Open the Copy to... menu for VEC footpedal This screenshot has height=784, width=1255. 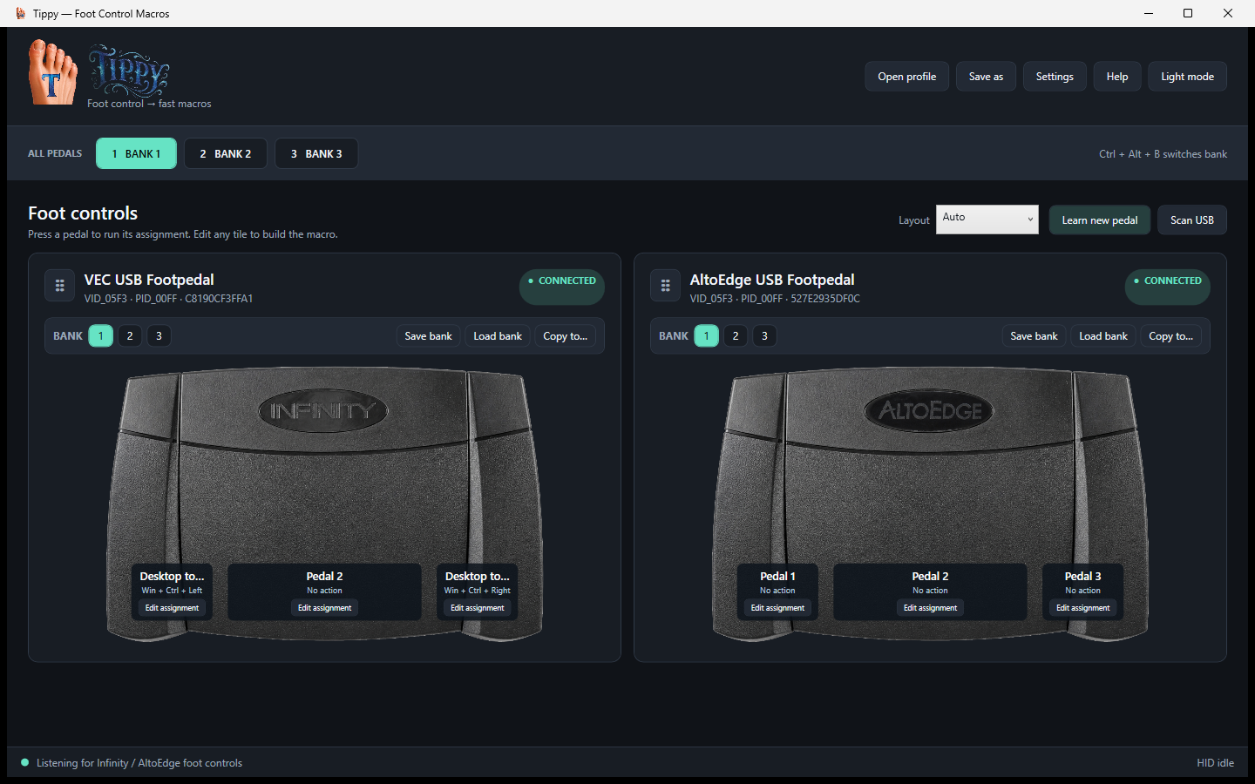coord(566,336)
